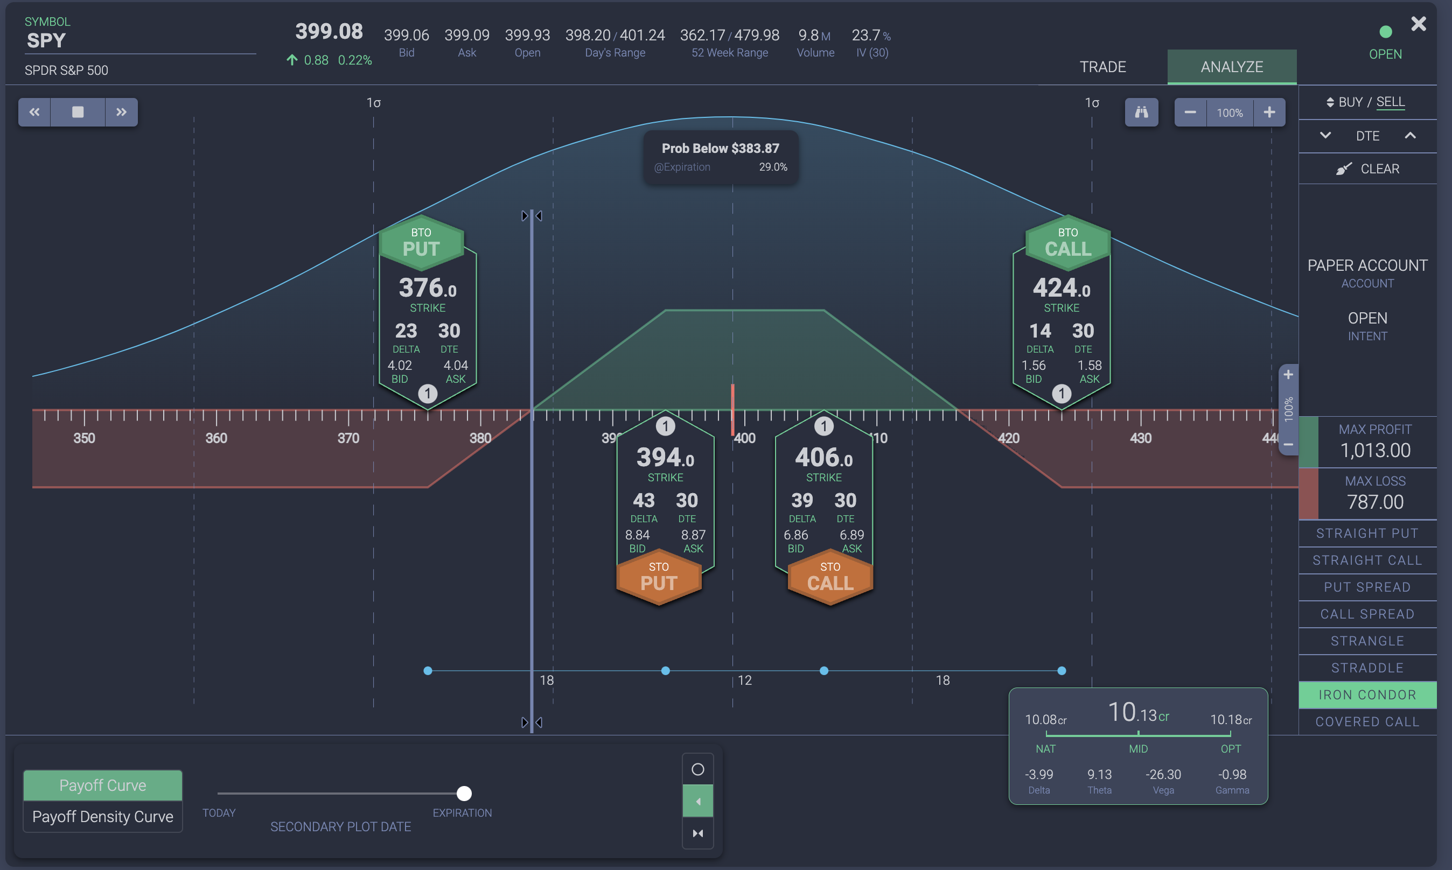This screenshot has width=1452, height=870.
Task: Click the stop playback square icon
Action: coord(77,112)
